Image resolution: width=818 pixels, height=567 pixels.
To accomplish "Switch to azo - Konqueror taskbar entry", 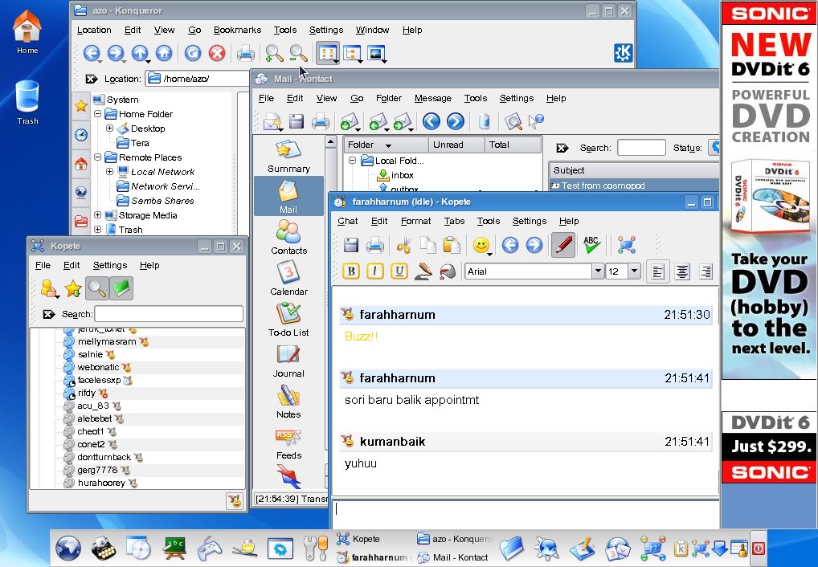I will tap(454, 539).
